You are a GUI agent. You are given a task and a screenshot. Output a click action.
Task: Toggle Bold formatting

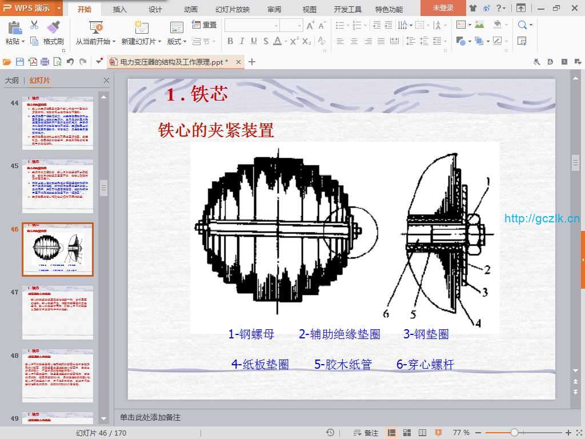point(230,41)
